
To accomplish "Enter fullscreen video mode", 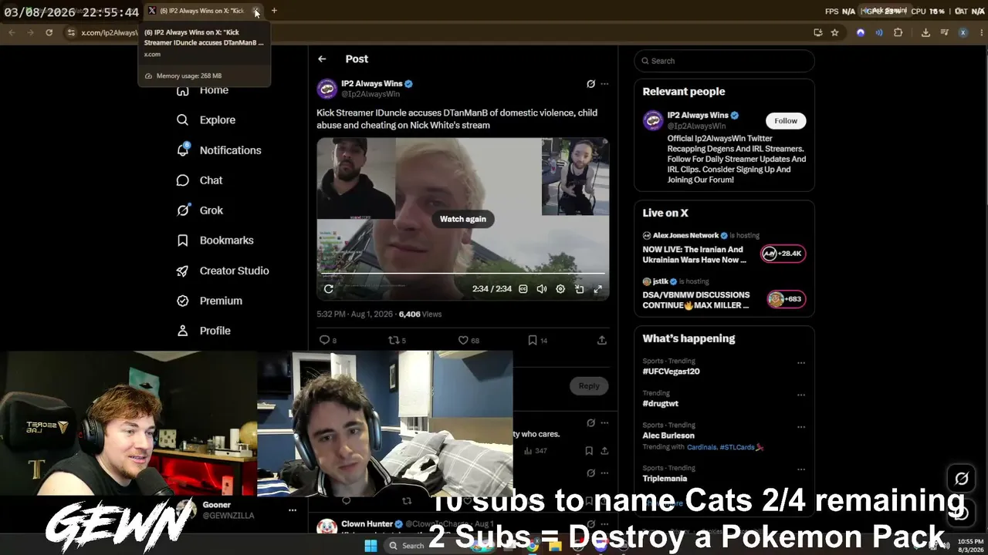I will point(597,289).
